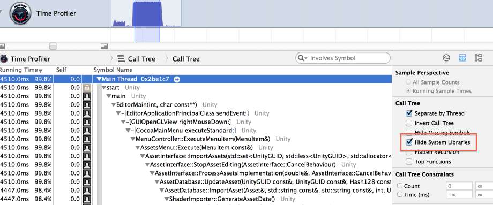
Task: Click the focus arrow beside Main Thread
Action: [x=177, y=79]
